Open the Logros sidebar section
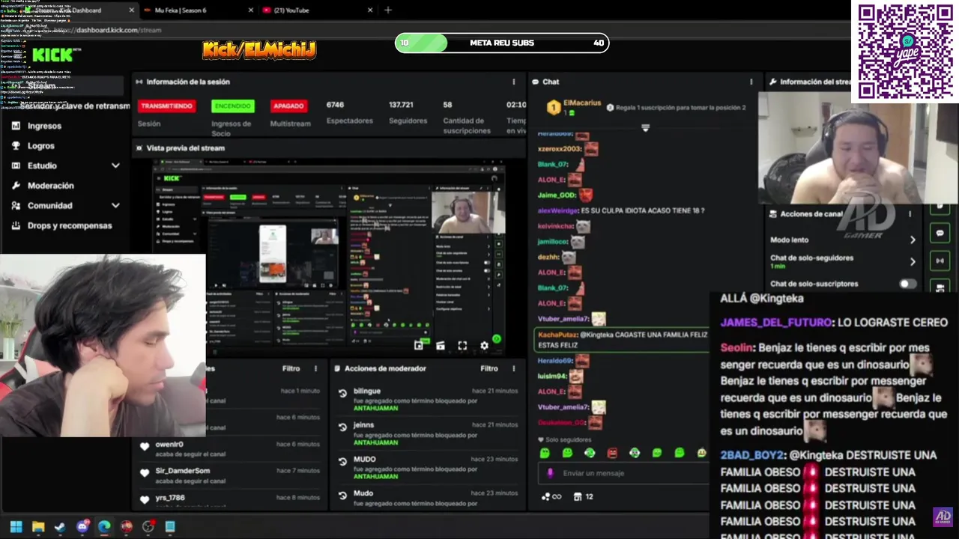The height and width of the screenshot is (539, 959). point(40,146)
